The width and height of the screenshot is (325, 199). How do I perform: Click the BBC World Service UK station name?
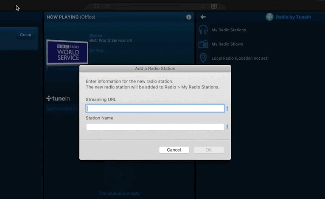tap(111, 40)
